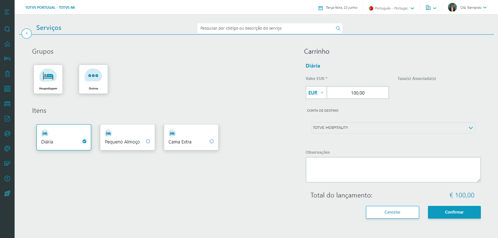
Task: Go back using the circular arrow button
Action: 27,33
